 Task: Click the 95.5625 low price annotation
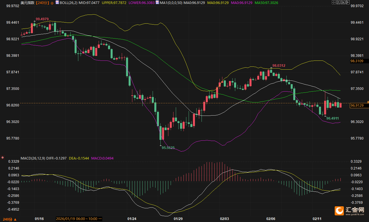(x=168, y=148)
